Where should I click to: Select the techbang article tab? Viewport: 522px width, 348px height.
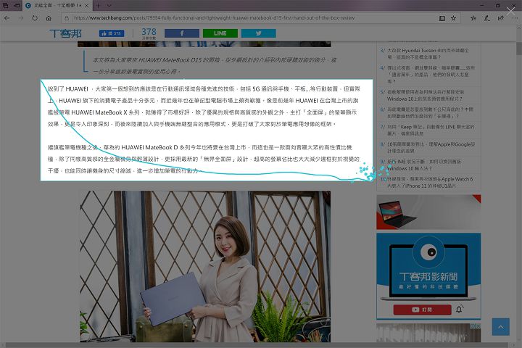point(55,6)
